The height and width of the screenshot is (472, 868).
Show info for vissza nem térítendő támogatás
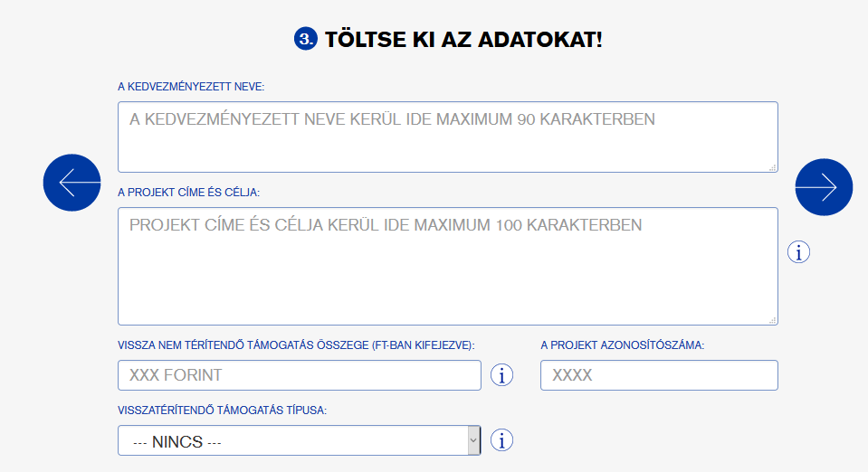(x=501, y=375)
